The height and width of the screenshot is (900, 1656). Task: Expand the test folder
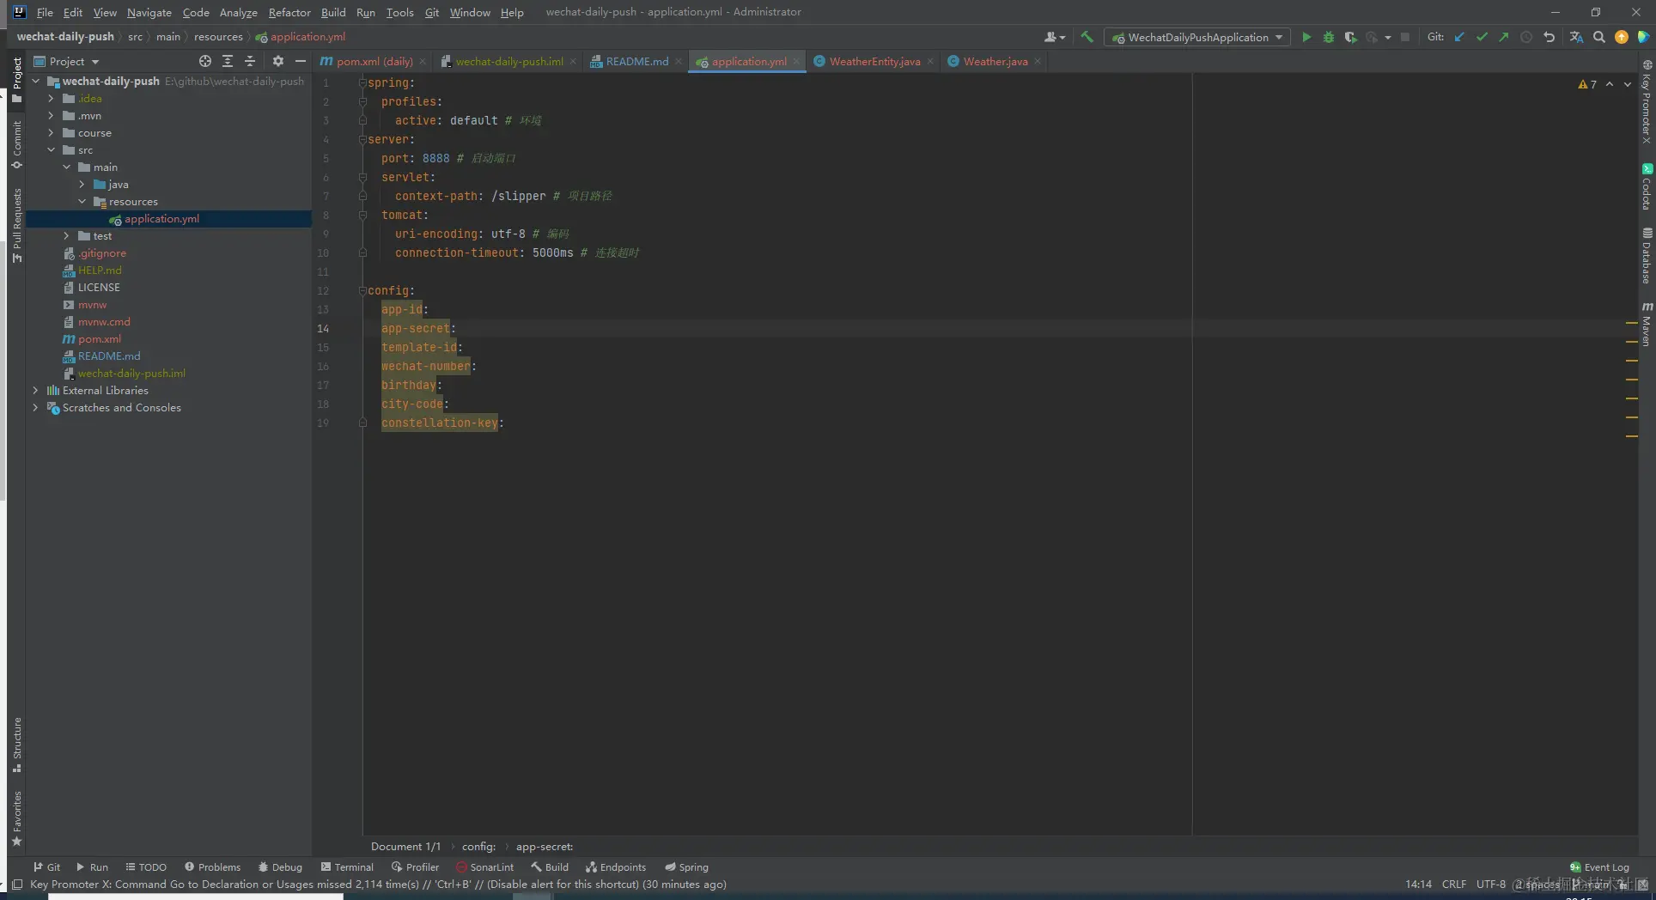tap(67, 236)
